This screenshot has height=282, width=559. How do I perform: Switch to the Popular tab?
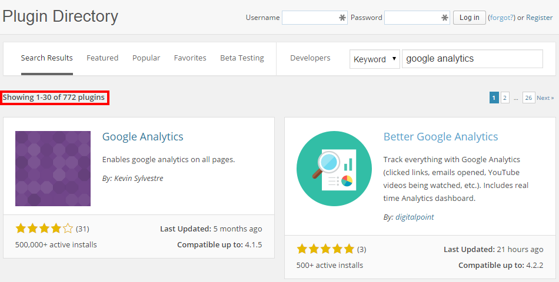[146, 58]
